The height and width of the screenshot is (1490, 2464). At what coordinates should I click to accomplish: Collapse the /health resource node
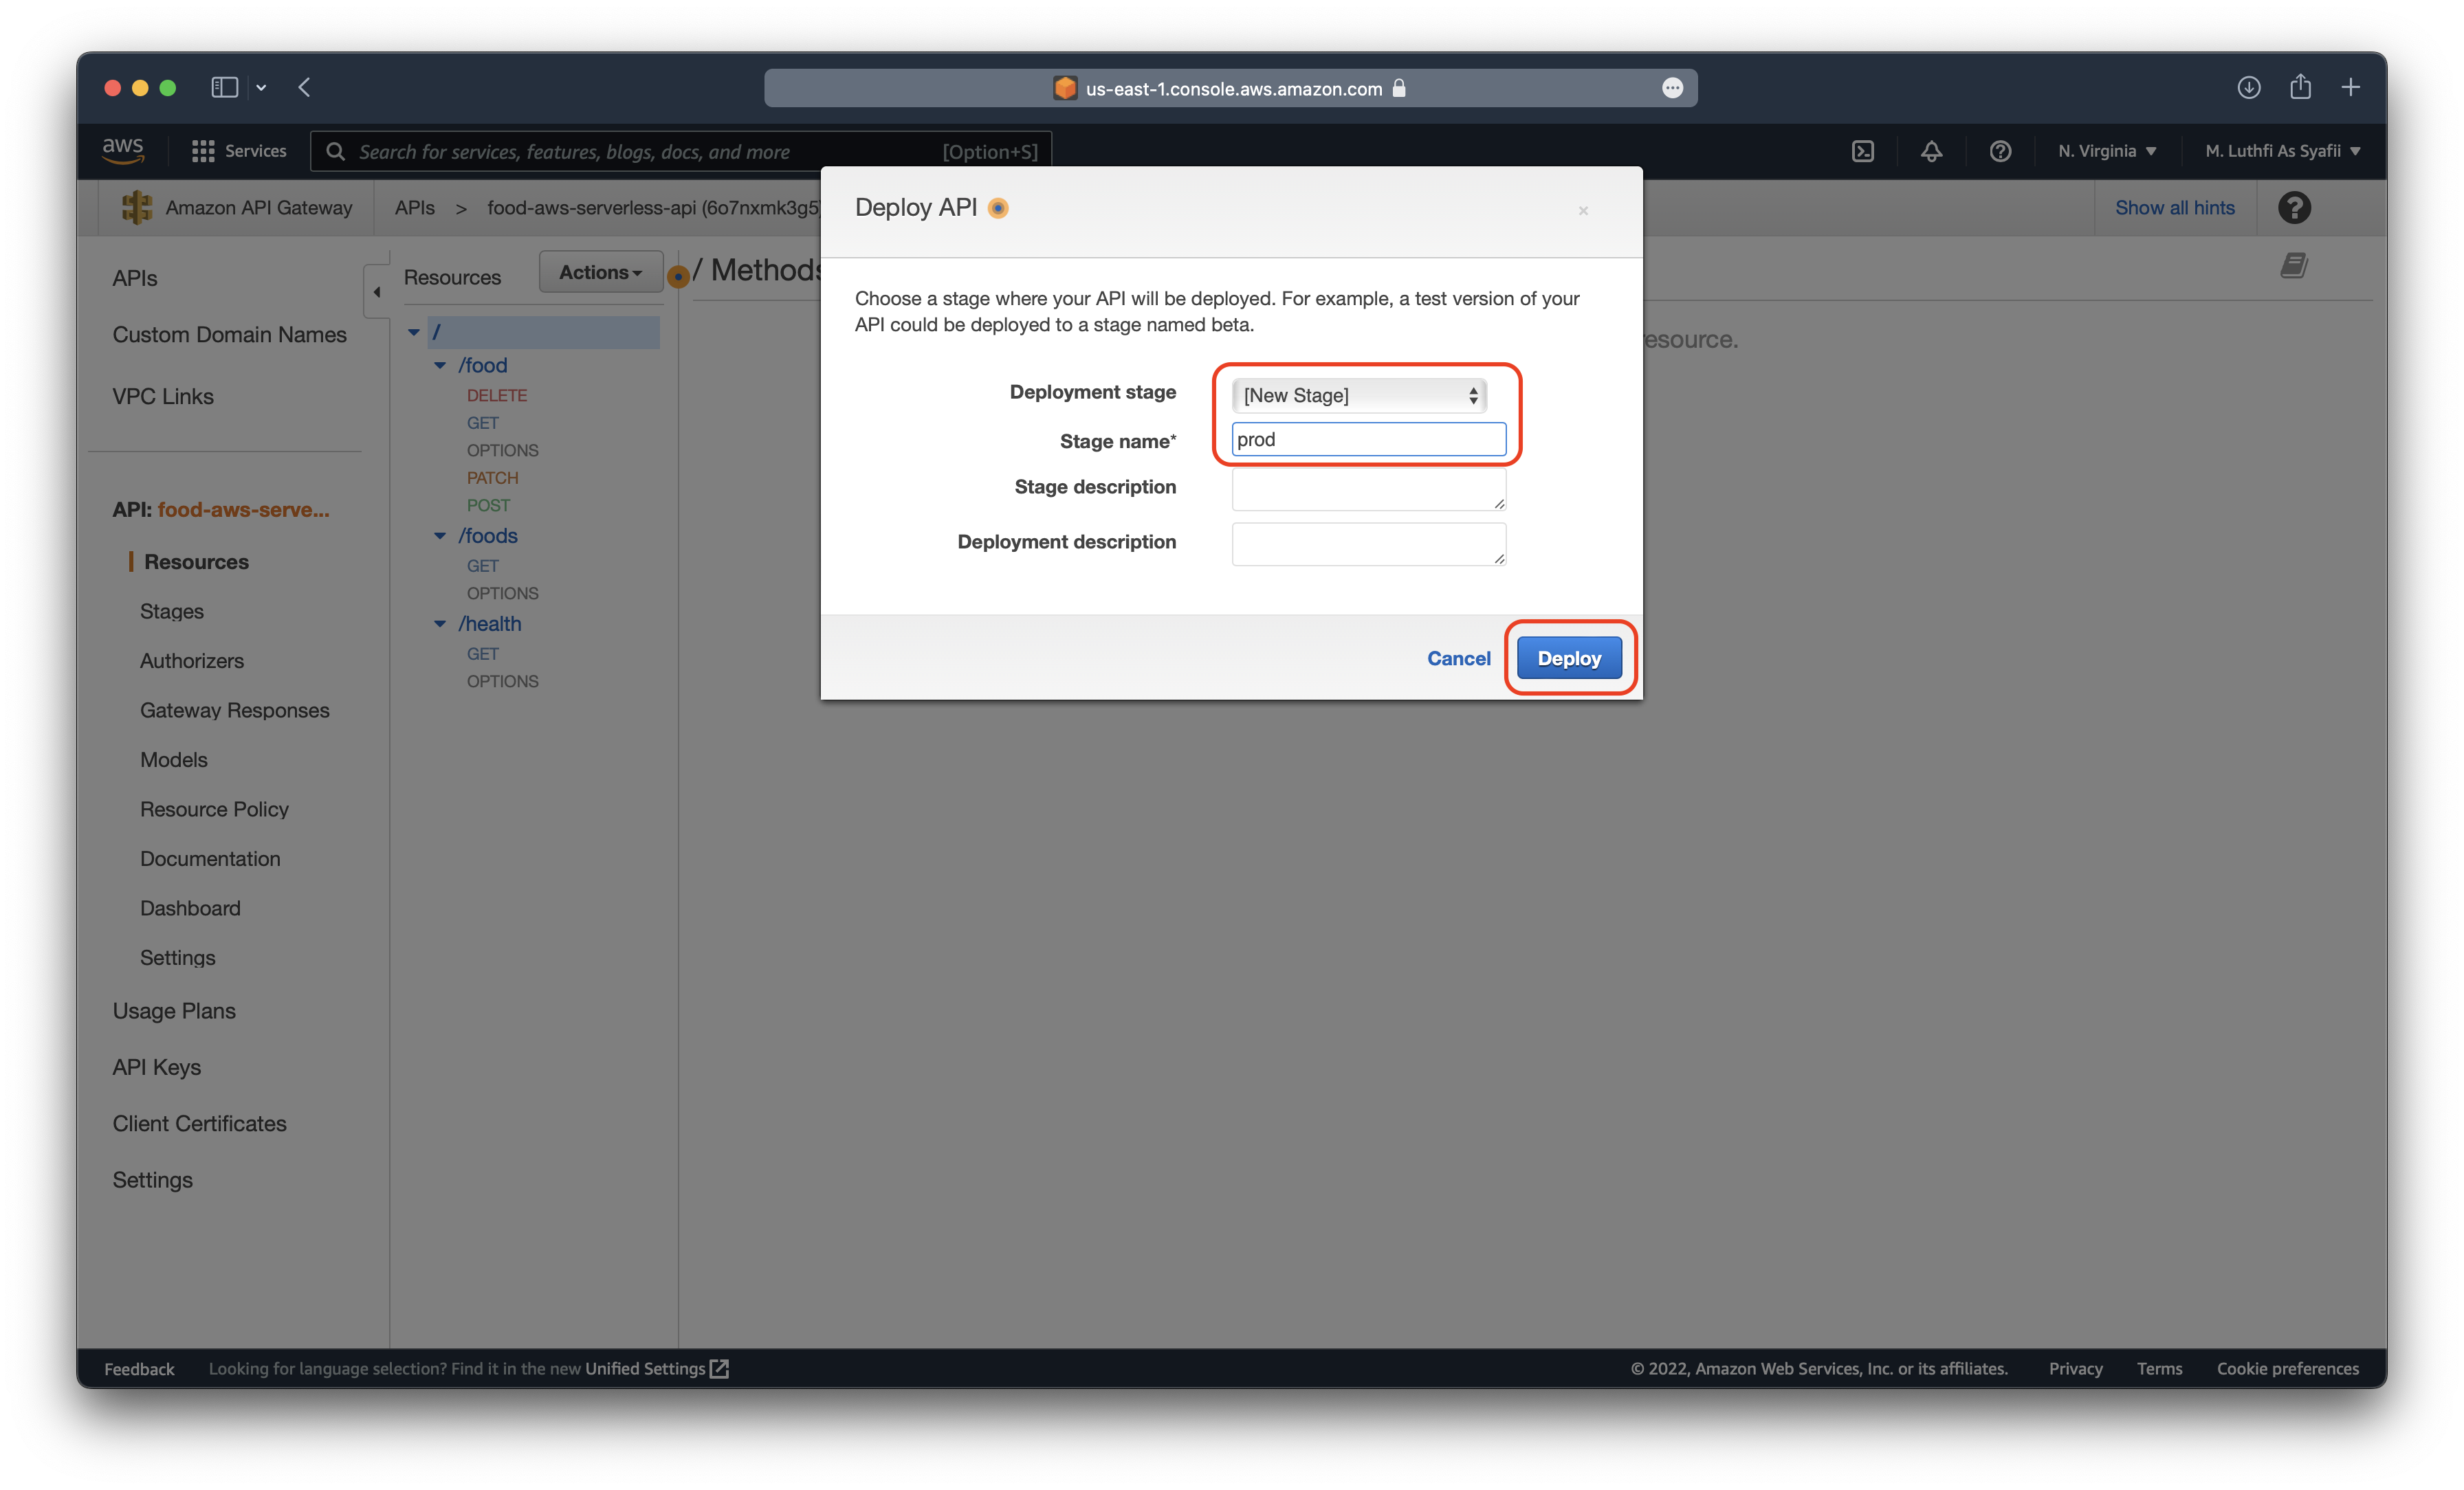pyautogui.click(x=439, y=623)
